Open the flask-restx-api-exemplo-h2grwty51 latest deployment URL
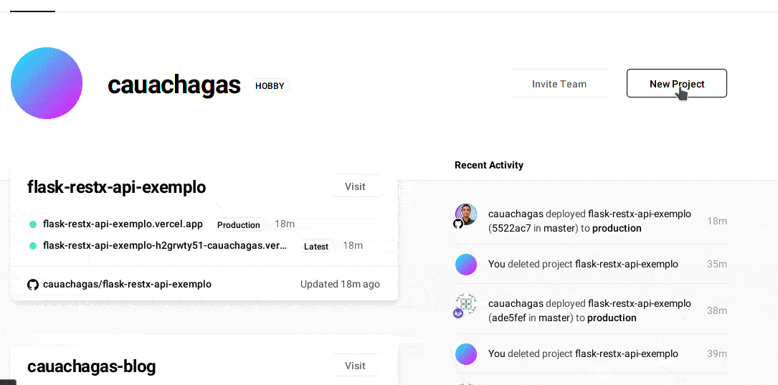778x385 pixels. click(164, 246)
